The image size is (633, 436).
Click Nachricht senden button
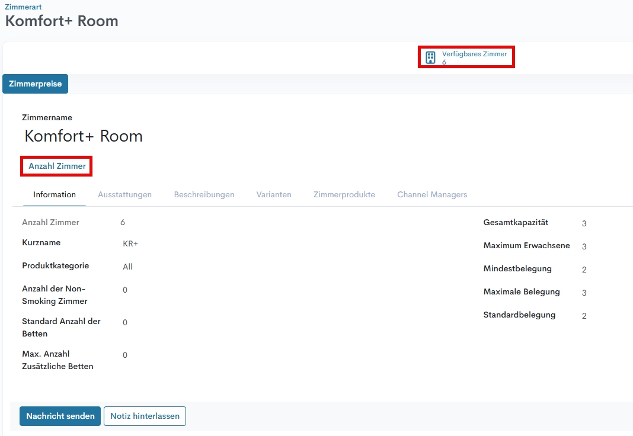click(x=60, y=416)
